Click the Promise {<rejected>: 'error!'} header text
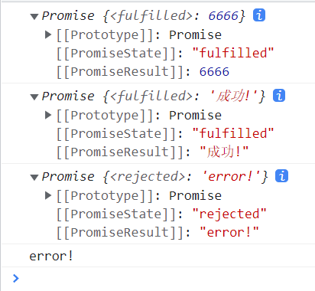Viewport: 315px width, 291px height. [154, 177]
